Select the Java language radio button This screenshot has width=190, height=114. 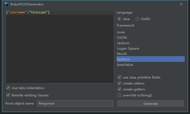pos(119,19)
